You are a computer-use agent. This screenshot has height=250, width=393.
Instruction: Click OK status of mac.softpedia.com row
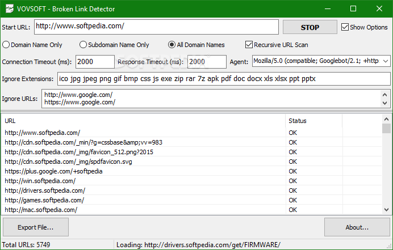(x=292, y=210)
